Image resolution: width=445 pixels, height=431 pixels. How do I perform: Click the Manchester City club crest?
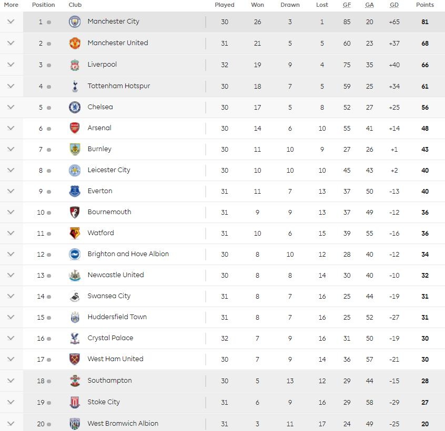tap(74, 22)
